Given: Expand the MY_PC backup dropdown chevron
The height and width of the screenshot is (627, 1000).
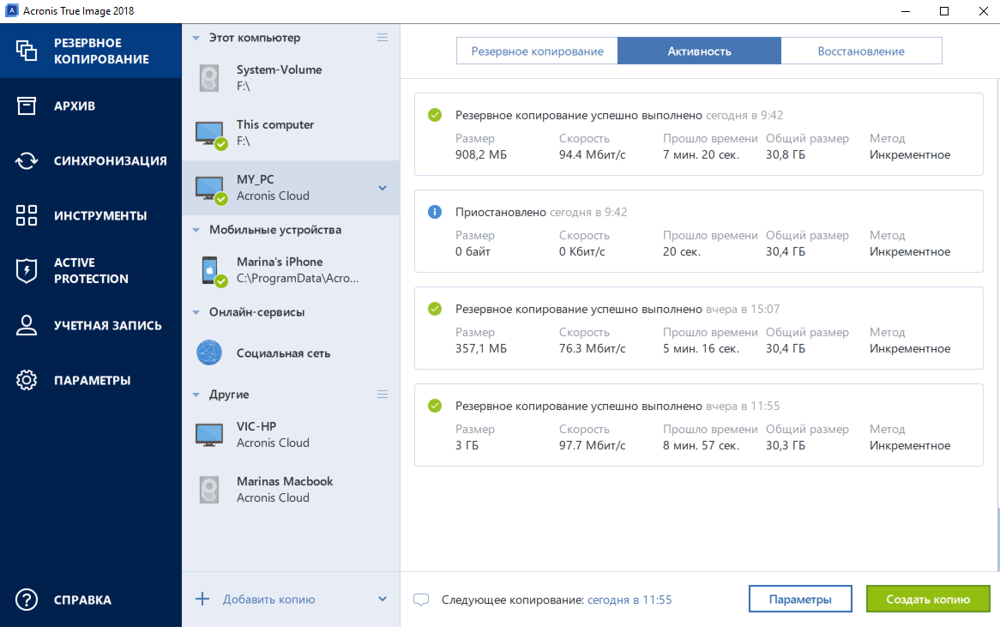Looking at the screenshot, I should tap(383, 188).
